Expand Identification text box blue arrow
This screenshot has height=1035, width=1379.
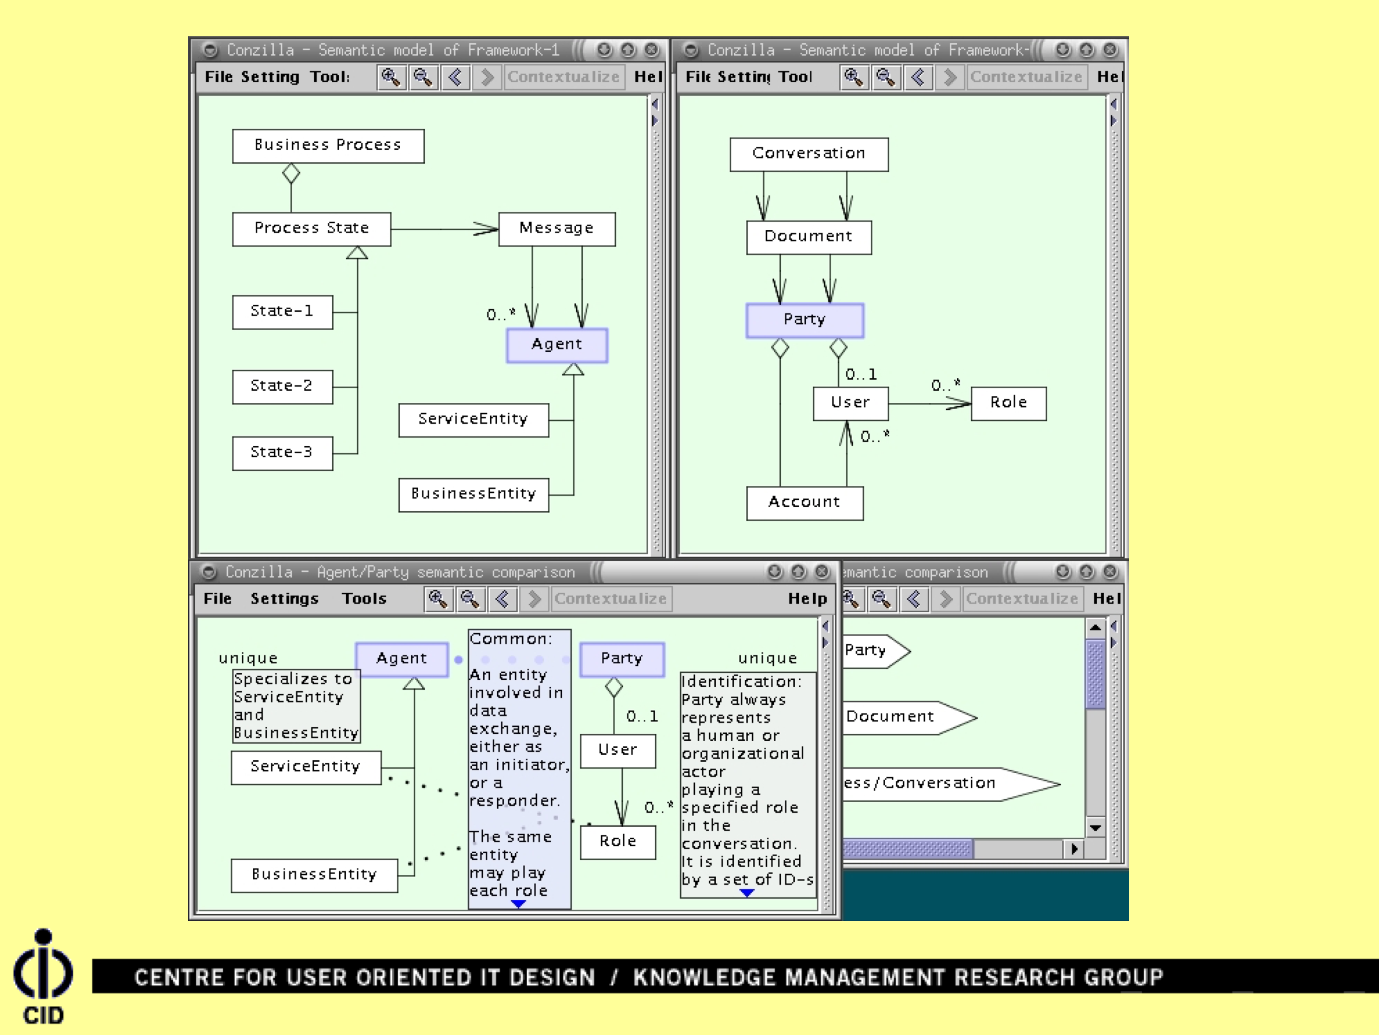[747, 893]
